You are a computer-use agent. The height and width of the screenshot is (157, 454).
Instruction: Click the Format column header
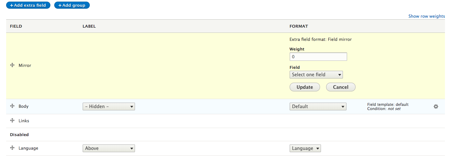click(299, 26)
